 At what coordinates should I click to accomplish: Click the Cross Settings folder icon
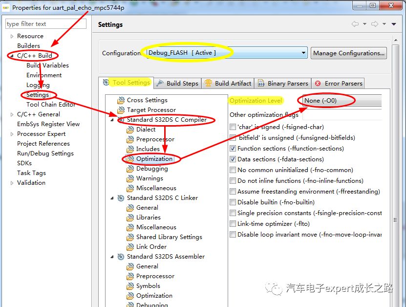coord(121,100)
